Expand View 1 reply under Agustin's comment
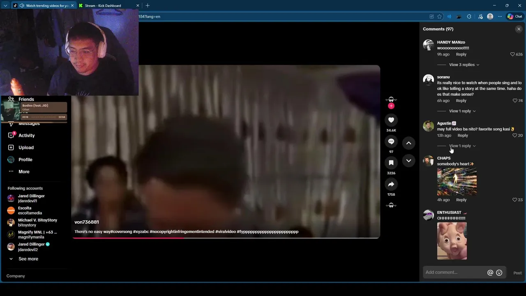The image size is (526, 296). click(462, 146)
